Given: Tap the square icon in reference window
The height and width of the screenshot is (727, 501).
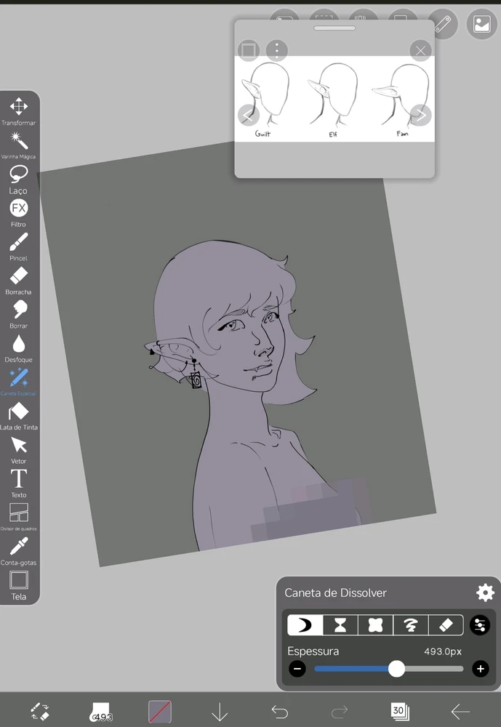Looking at the screenshot, I should pyautogui.click(x=249, y=50).
